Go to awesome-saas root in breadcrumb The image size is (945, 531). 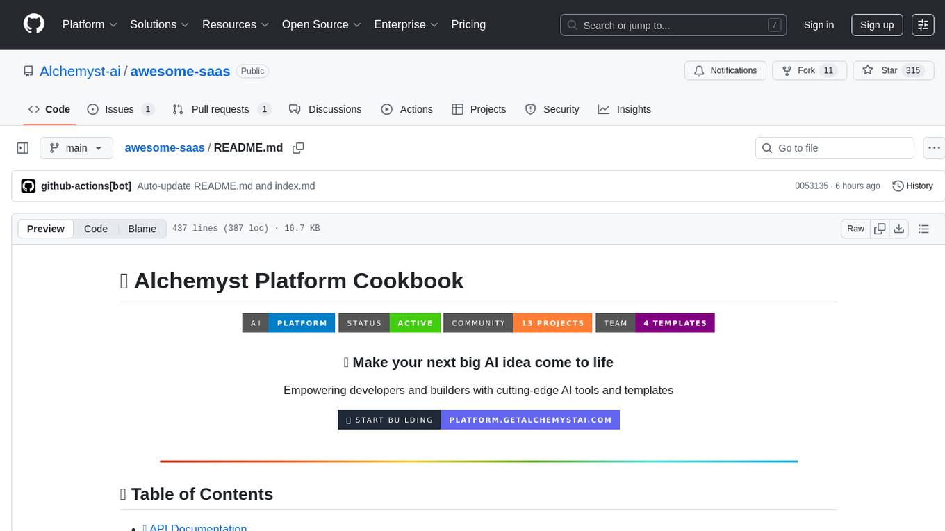click(165, 147)
